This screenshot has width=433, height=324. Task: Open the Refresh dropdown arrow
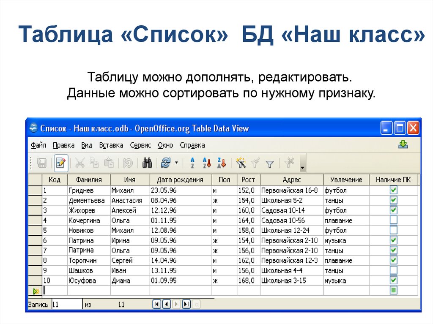pos(176,163)
